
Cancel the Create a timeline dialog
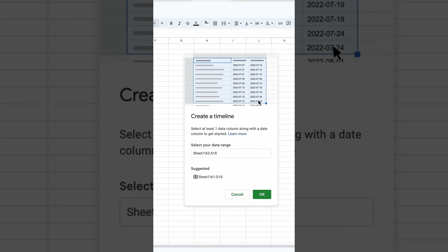click(x=237, y=194)
